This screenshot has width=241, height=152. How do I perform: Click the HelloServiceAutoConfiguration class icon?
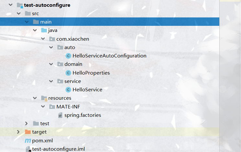pyautogui.click(x=68, y=56)
